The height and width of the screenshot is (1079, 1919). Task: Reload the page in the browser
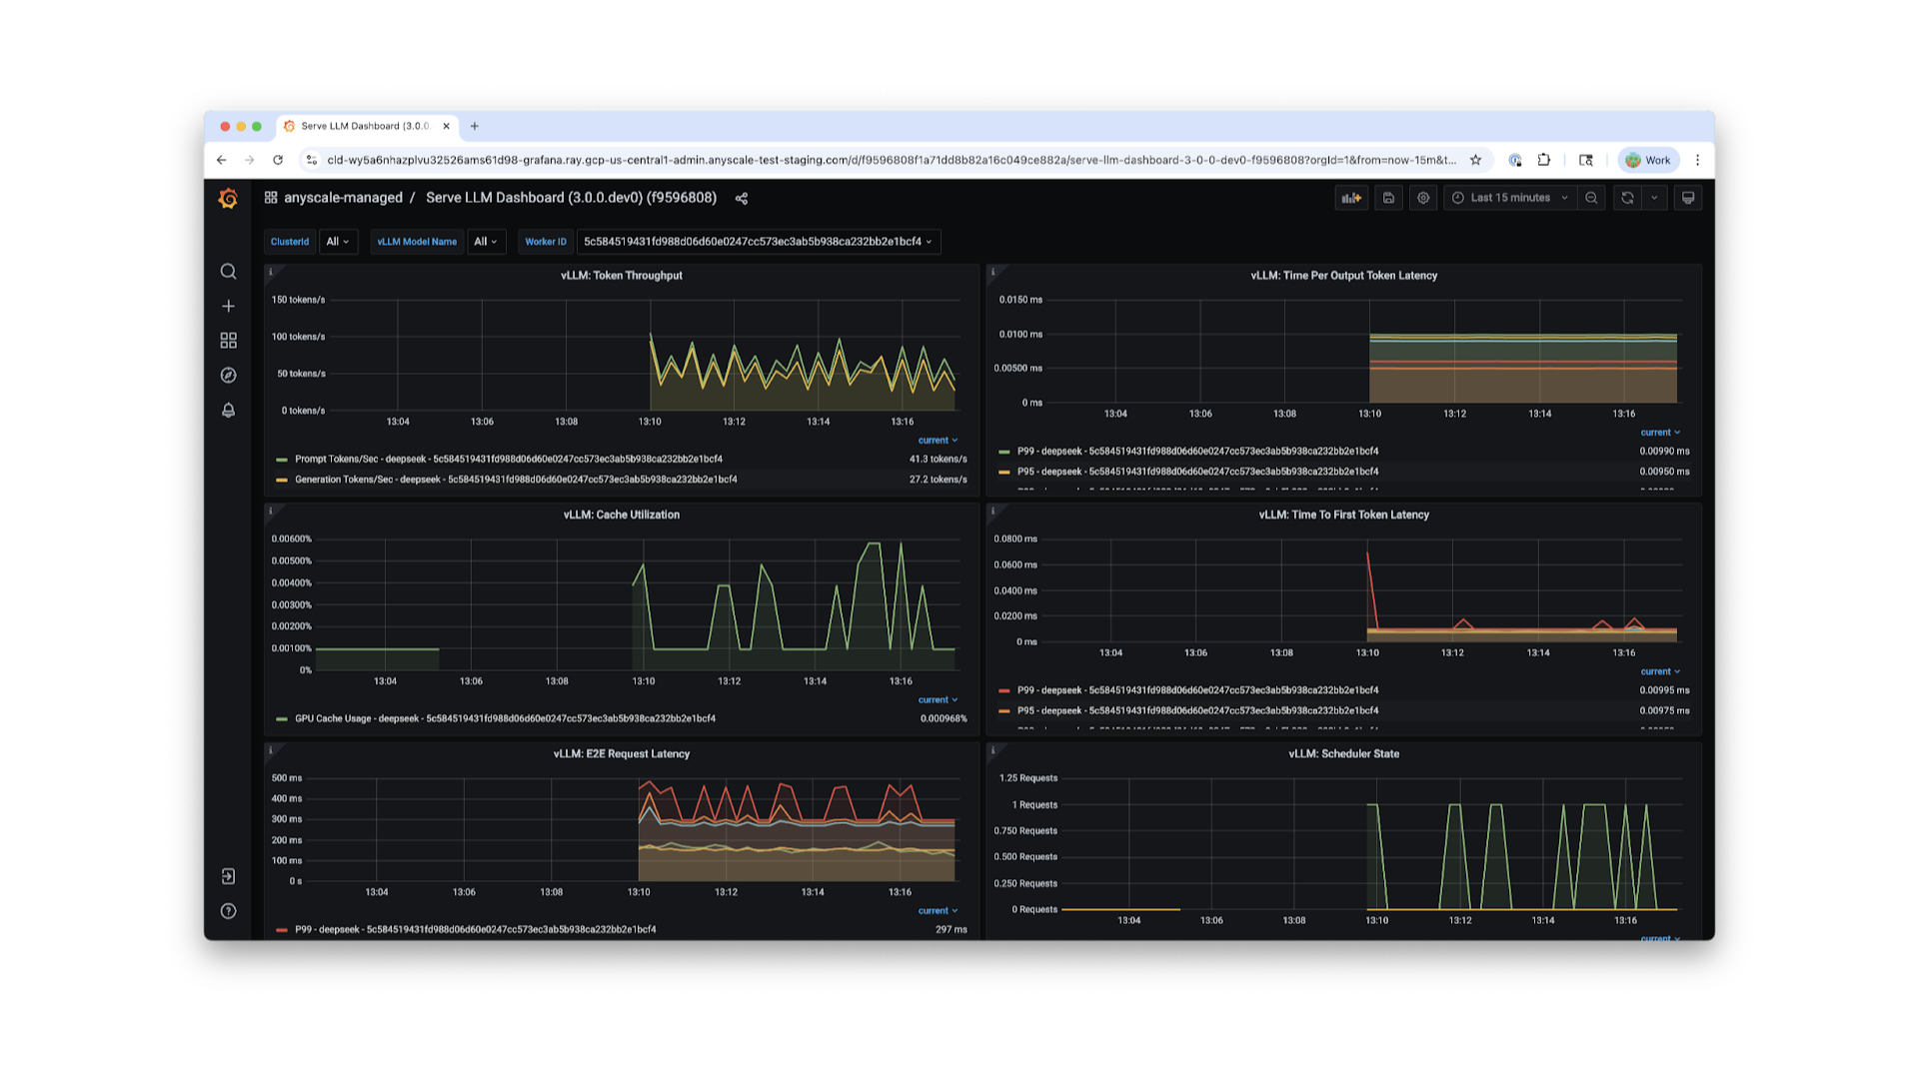(x=278, y=160)
